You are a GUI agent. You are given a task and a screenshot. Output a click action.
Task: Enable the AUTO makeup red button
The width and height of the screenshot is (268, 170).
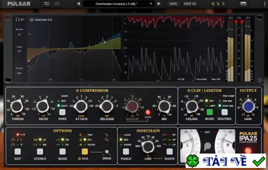click(148, 112)
